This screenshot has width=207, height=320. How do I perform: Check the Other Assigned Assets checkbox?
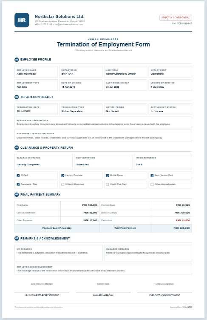[x=152, y=184]
